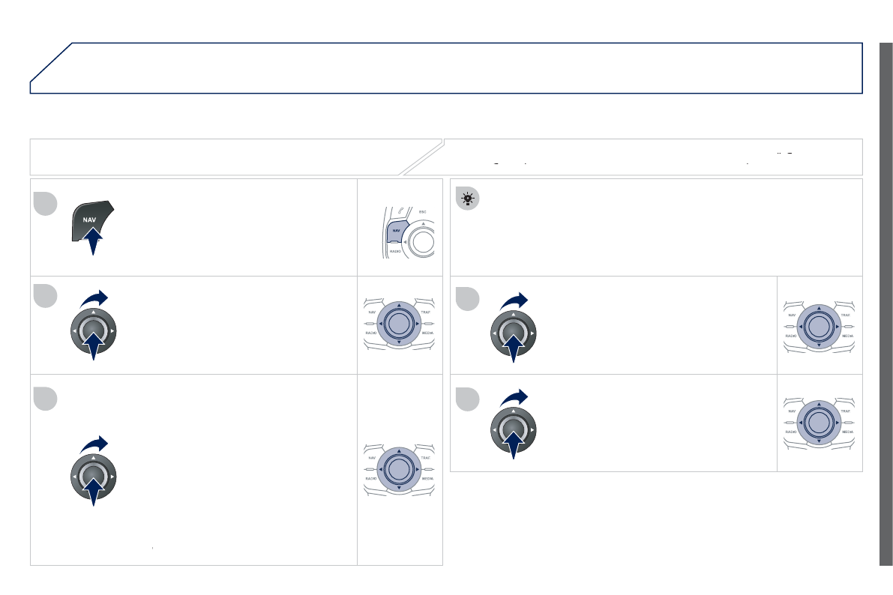Click the blue dial in the bottom-right console diagram
The image size is (893, 595).
pyautogui.click(x=819, y=422)
